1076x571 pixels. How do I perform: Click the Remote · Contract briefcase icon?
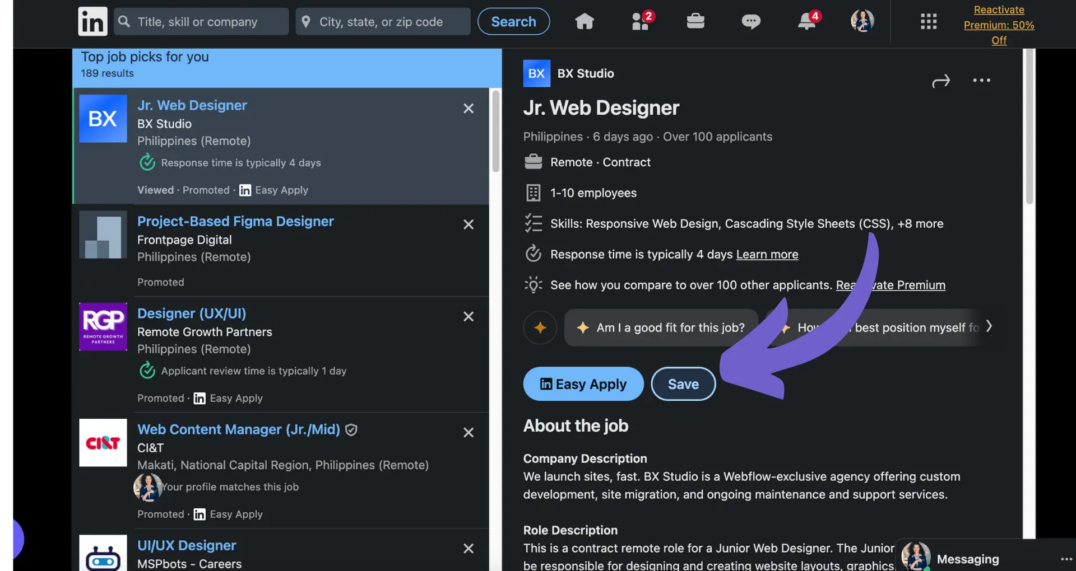[x=533, y=162]
